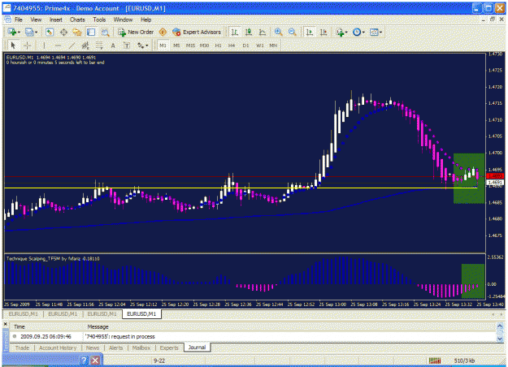Open the Window menu
508x367 pixels.
point(123,19)
